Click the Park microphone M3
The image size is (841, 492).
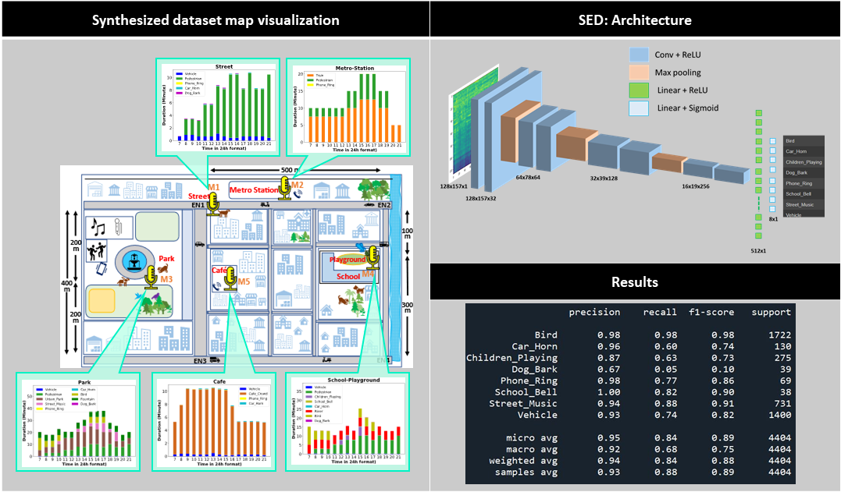pos(151,274)
